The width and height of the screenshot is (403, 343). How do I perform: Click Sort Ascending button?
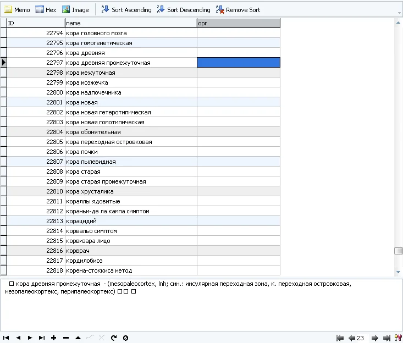126,10
